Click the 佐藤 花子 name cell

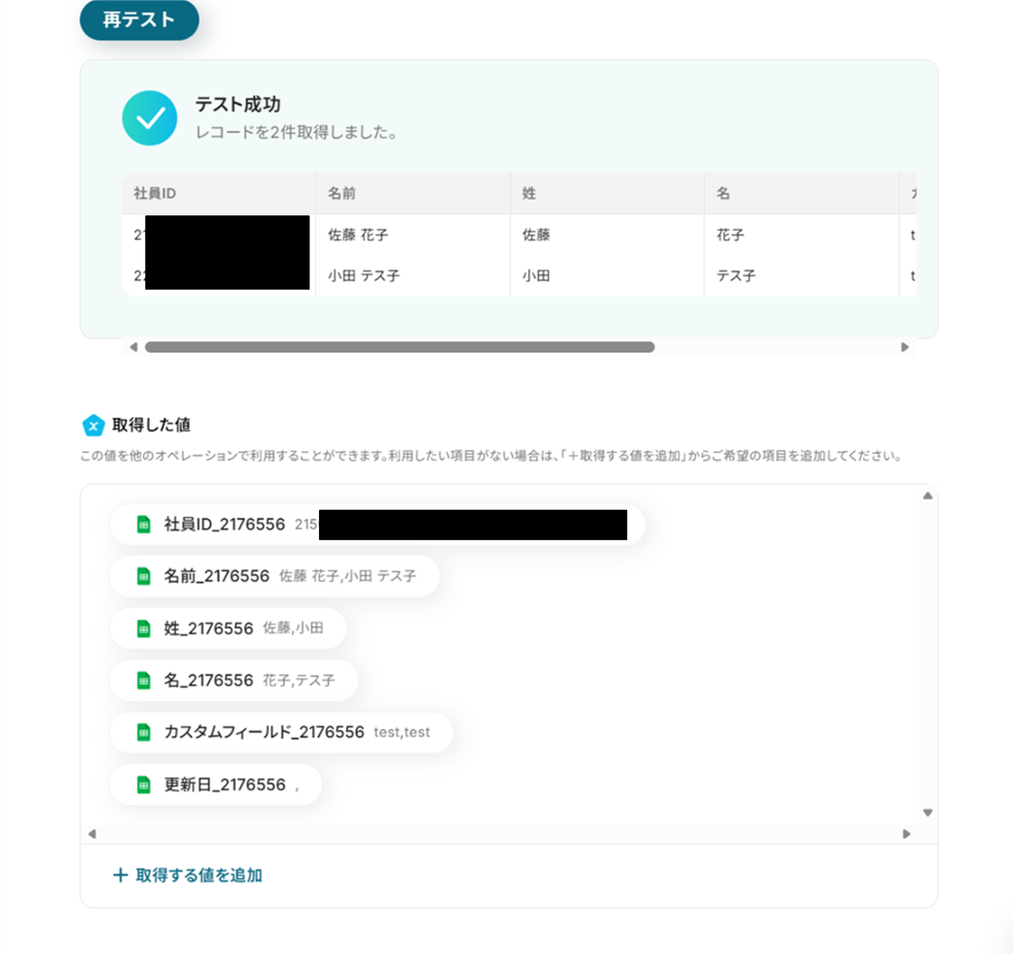(358, 235)
